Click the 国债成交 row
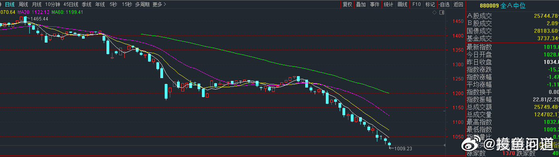 pos(513,31)
